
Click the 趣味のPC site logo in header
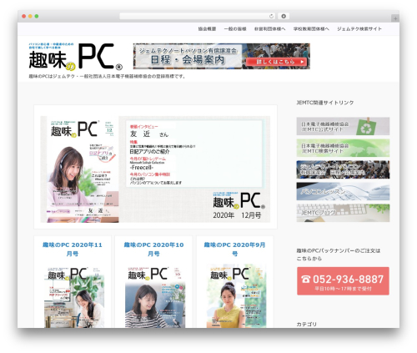tap(76, 56)
